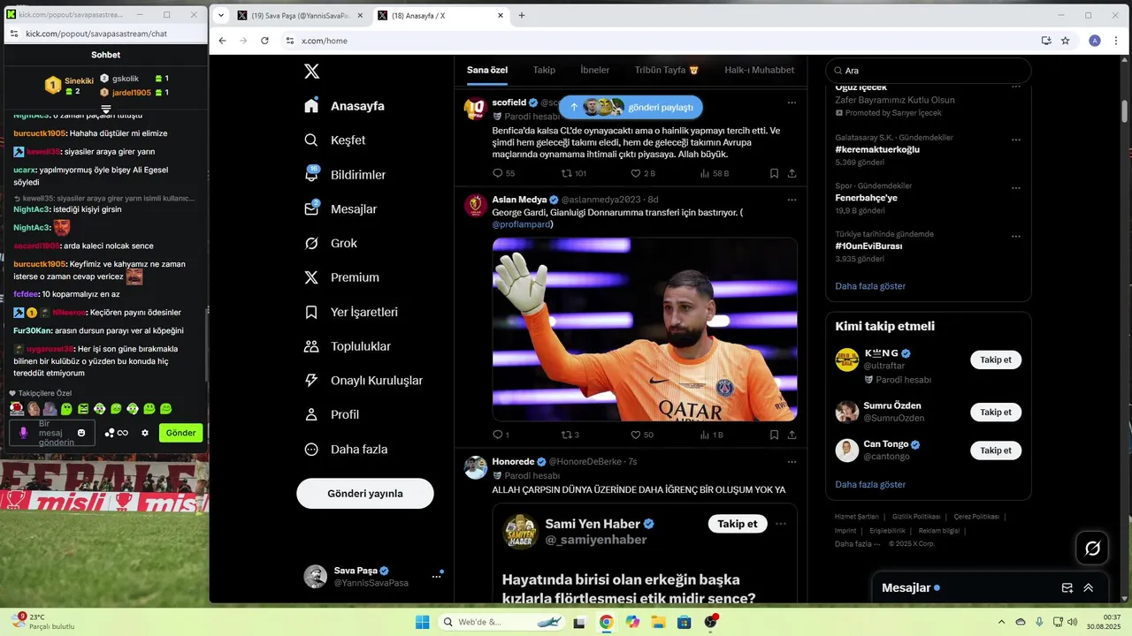
Task: Click the Ara search field
Action: (x=928, y=71)
